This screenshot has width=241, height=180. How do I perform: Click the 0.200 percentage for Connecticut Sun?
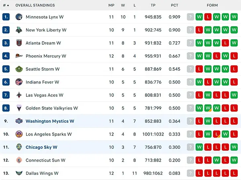[x=174, y=160]
